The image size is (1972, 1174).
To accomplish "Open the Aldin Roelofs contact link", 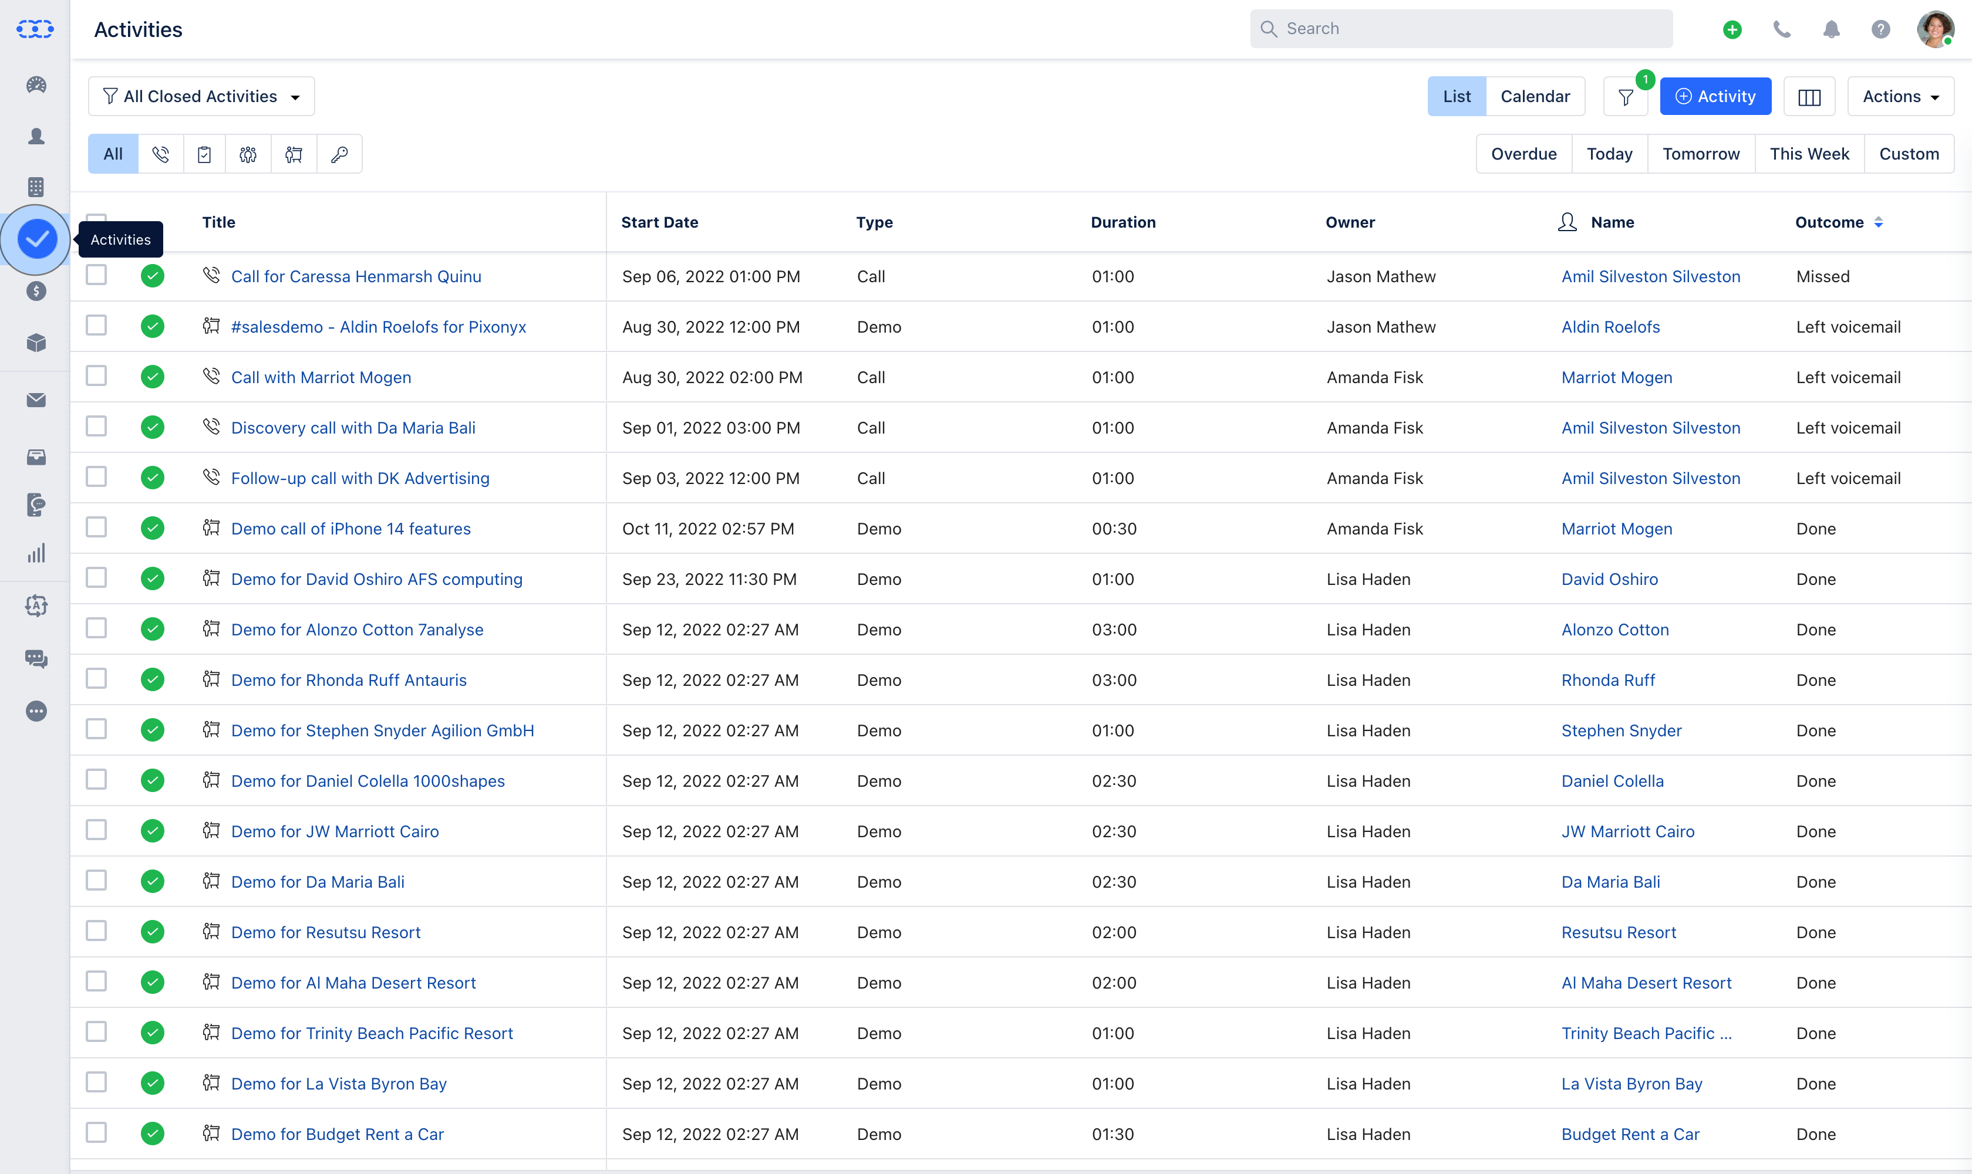I will click(x=1610, y=327).
